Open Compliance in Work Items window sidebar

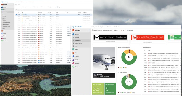[x=4, y=41]
